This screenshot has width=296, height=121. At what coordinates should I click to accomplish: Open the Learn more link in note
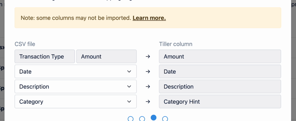(149, 18)
